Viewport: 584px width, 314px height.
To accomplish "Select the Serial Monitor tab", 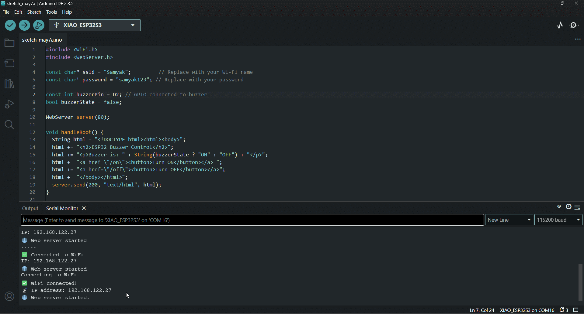I will [62, 208].
